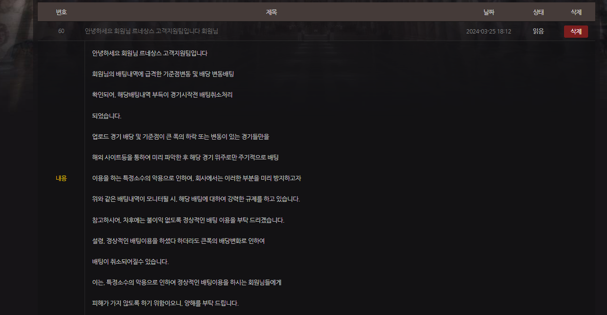This screenshot has height=315, width=607.
Task: Click the 내용 content label
Action: 60,178
